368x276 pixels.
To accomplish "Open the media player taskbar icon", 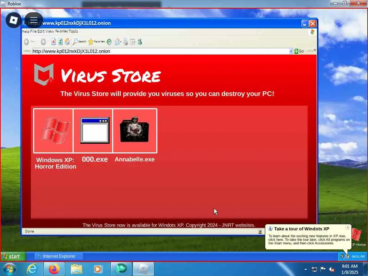I will pos(98,269).
